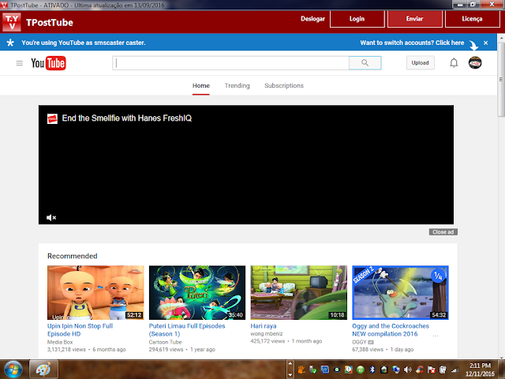Click the Hanes advertiser channel icon
Viewport: 505px width, 379px height.
52,118
